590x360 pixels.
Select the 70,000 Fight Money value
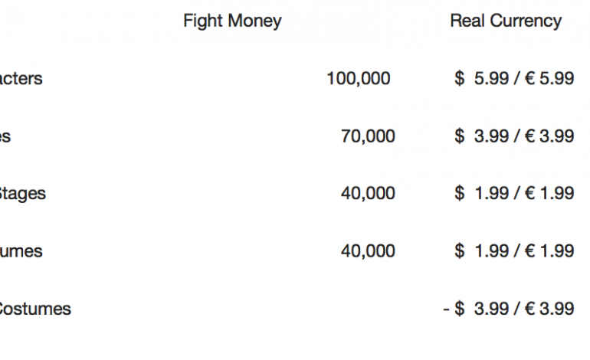click(x=368, y=136)
